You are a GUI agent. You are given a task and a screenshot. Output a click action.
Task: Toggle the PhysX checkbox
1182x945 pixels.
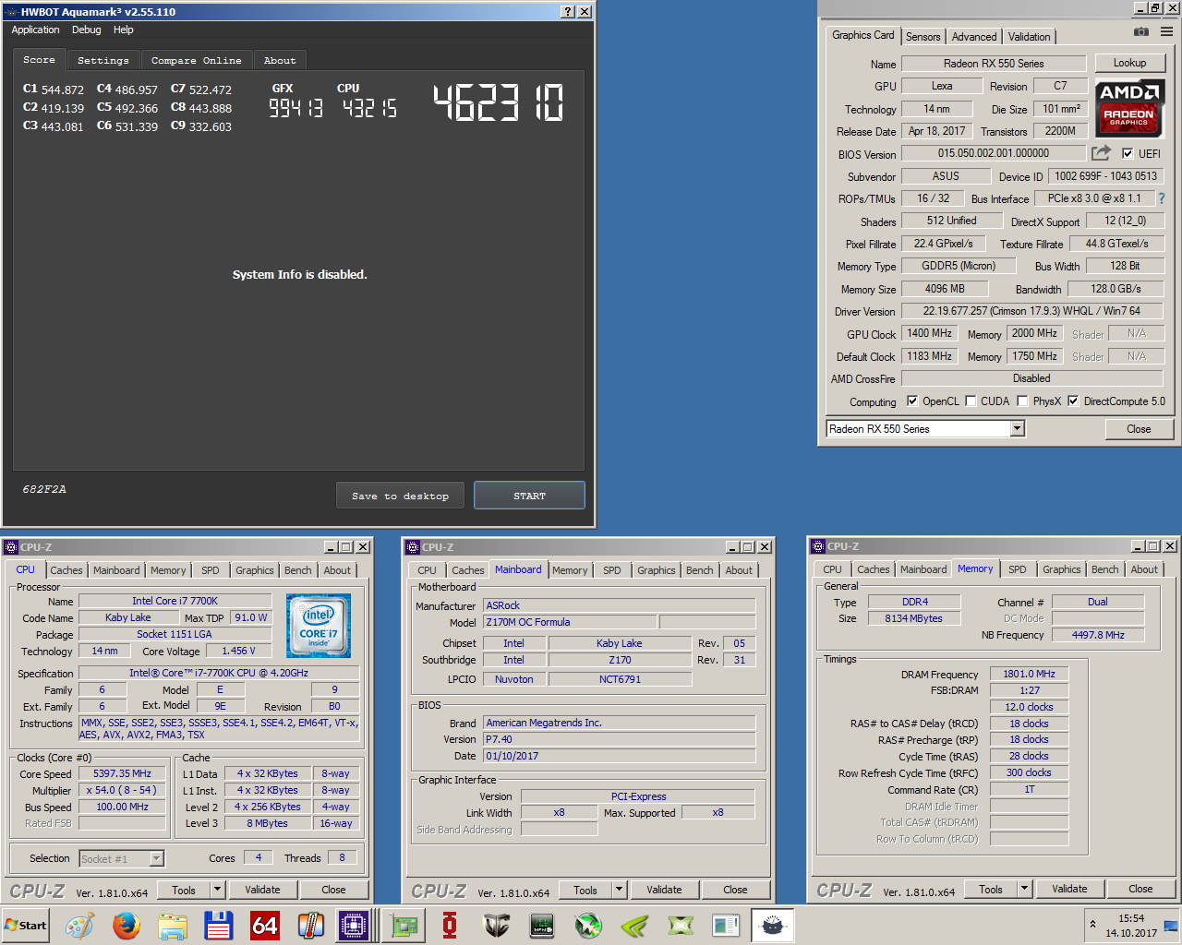pos(1022,401)
